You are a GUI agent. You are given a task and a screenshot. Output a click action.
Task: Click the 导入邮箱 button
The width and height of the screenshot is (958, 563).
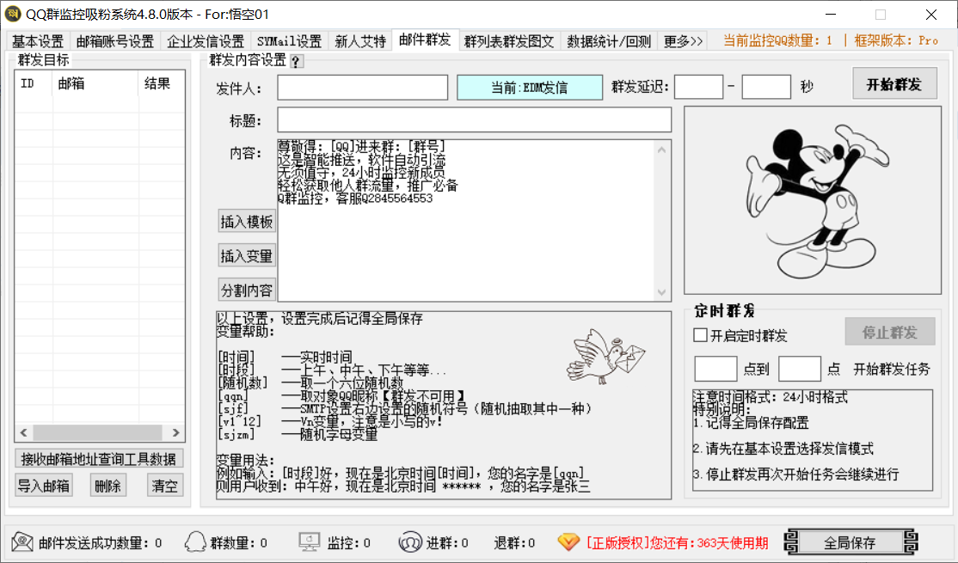43,486
